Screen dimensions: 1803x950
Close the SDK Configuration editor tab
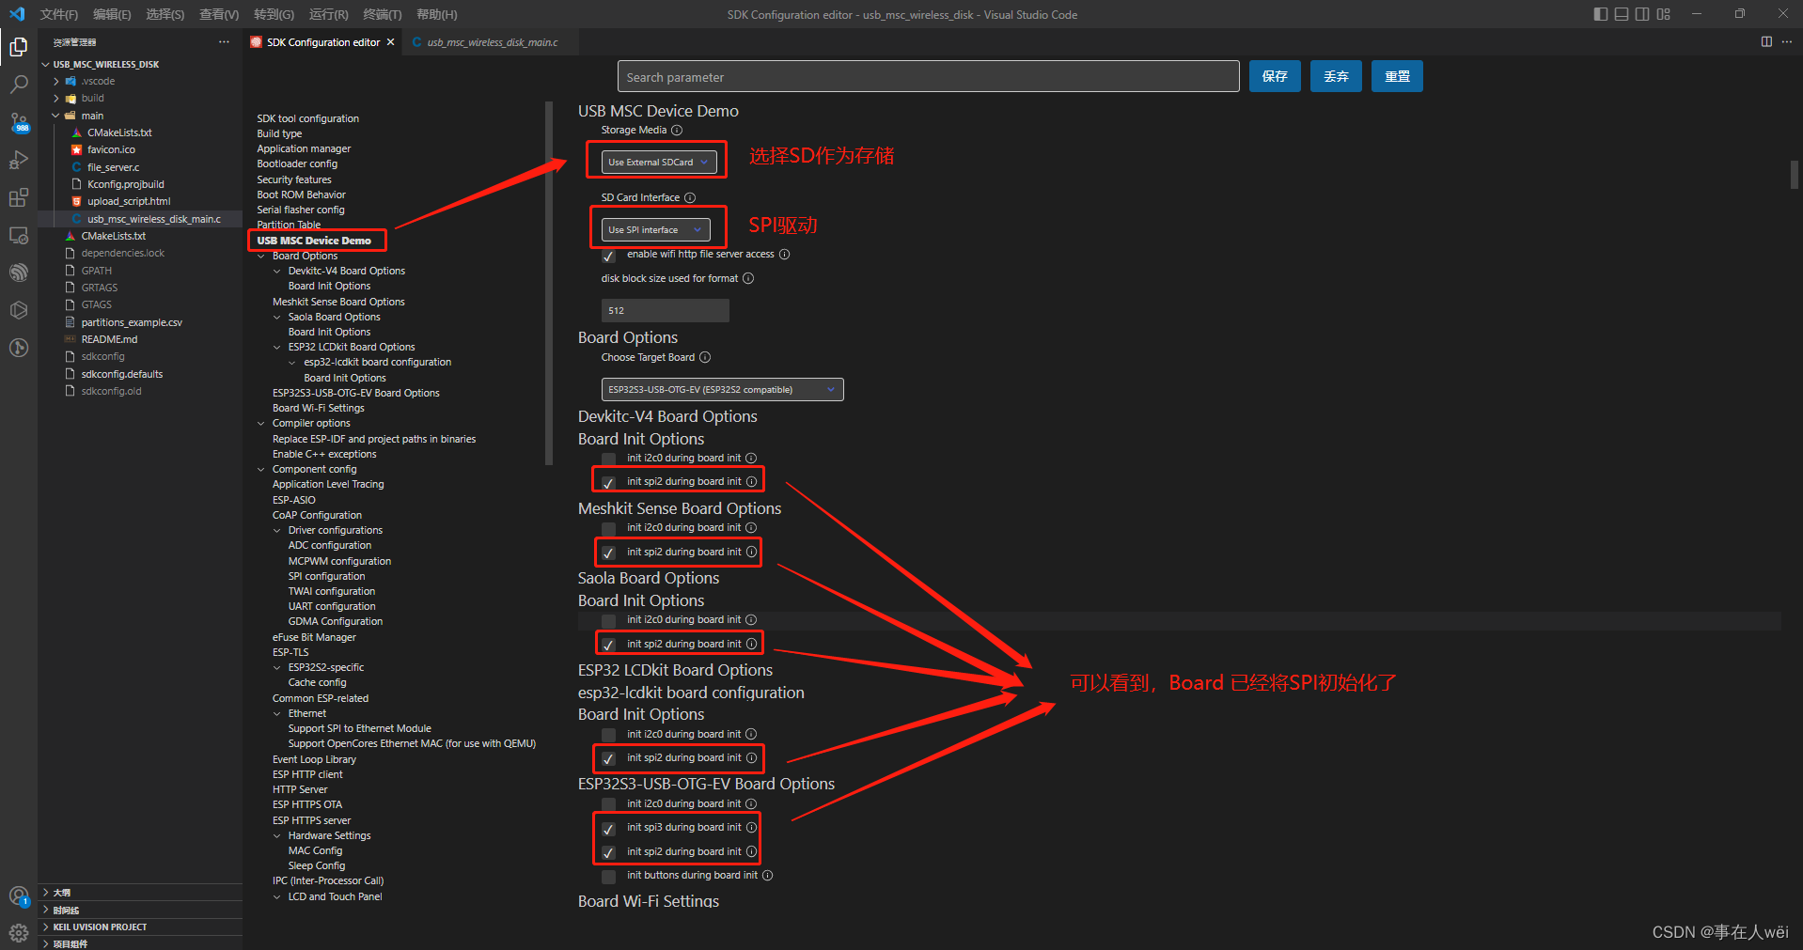(x=391, y=42)
